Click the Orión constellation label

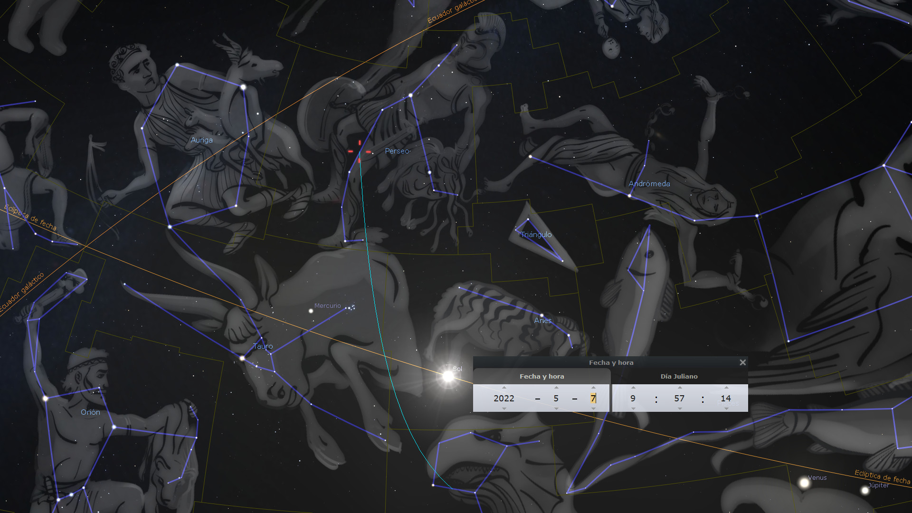click(90, 412)
